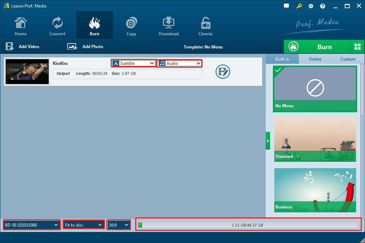The image size is (365, 243).
Task: Start burning with the green Burn button
Action: [317, 47]
